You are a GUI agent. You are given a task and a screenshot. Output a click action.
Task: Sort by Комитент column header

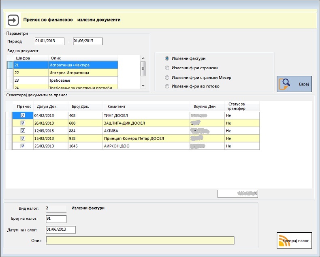(146, 106)
